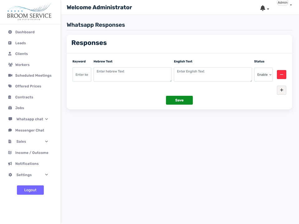
Task: Click the green Save button
Action: [179, 100]
